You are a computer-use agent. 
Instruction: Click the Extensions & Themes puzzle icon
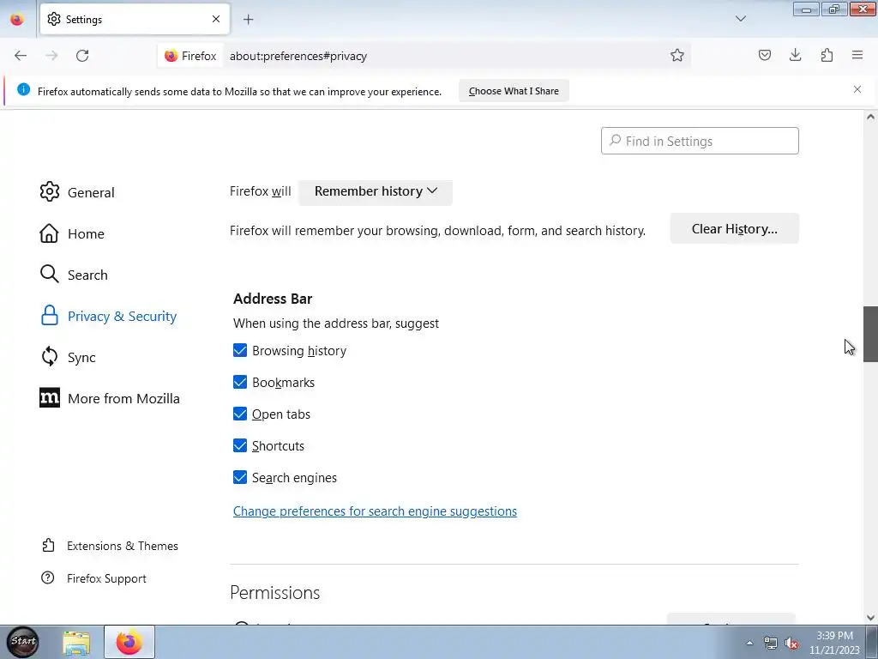click(x=48, y=545)
